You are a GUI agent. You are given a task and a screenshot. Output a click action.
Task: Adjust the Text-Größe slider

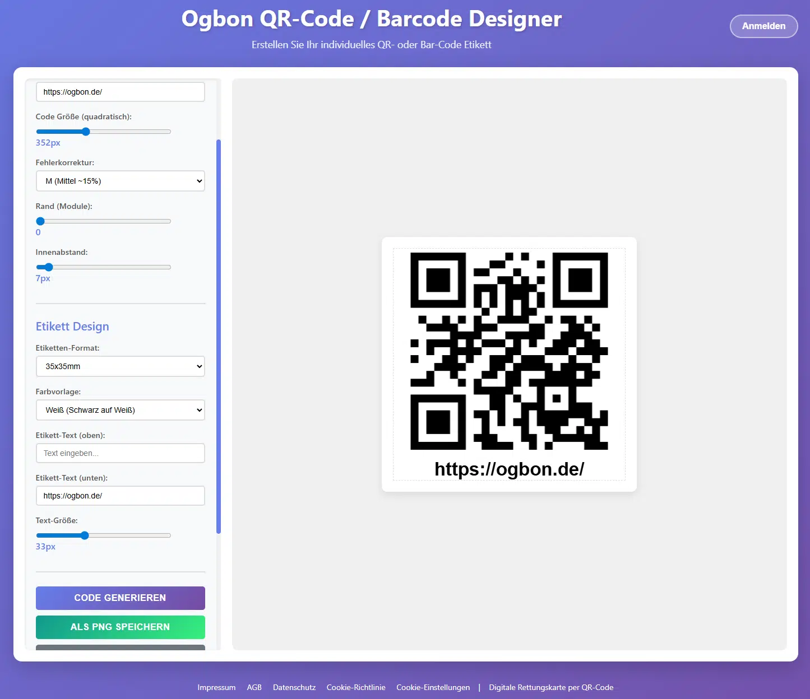click(85, 535)
